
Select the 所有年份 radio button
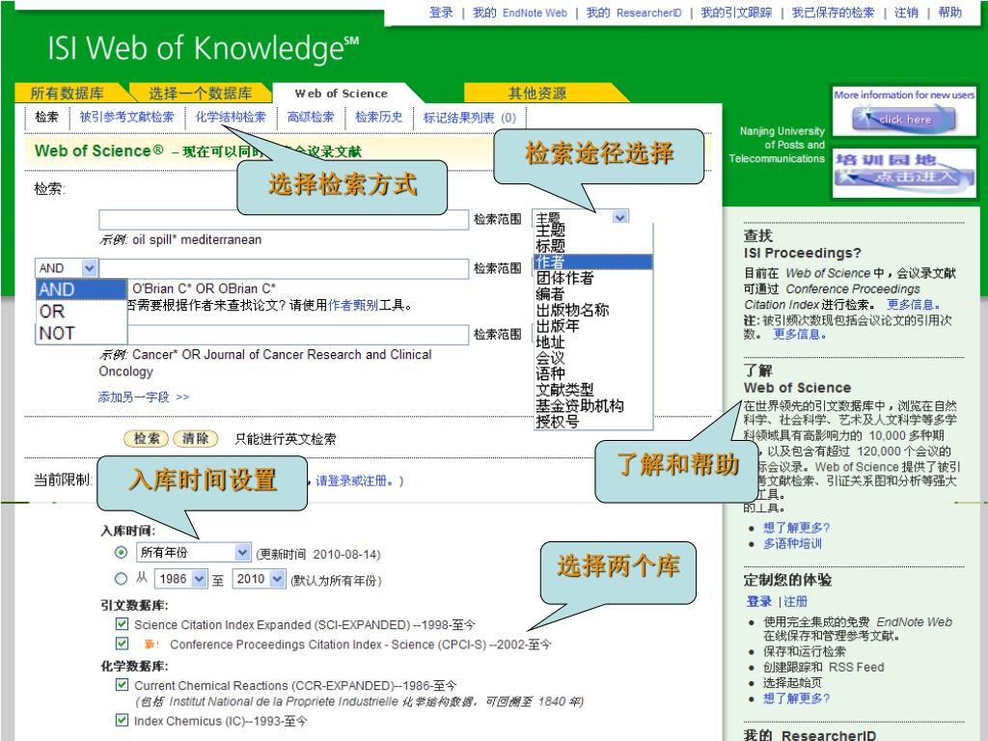pyautogui.click(x=121, y=553)
